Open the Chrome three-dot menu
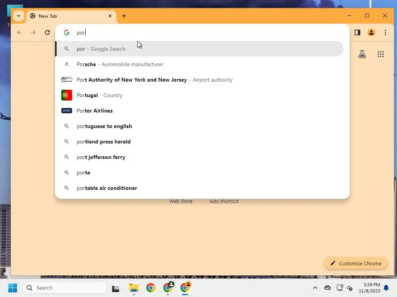The width and height of the screenshot is (397, 297). [385, 32]
